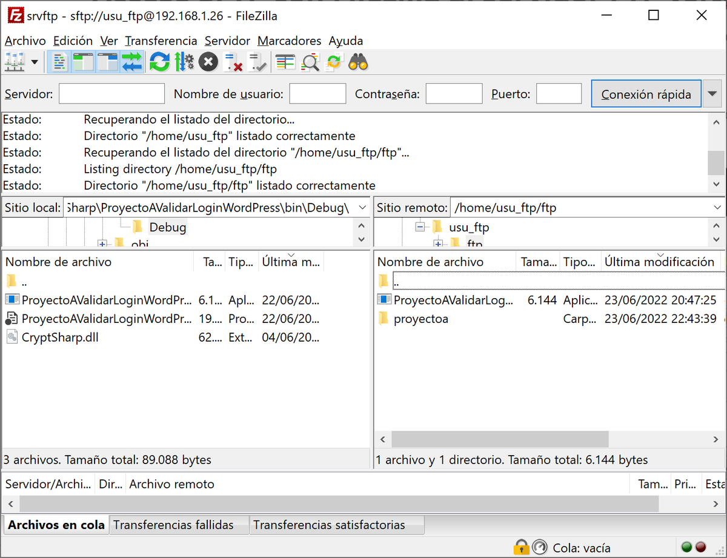The image size is (727, 558).
Task: Open the directory listing filters dialog
Action: click(285, 62)
